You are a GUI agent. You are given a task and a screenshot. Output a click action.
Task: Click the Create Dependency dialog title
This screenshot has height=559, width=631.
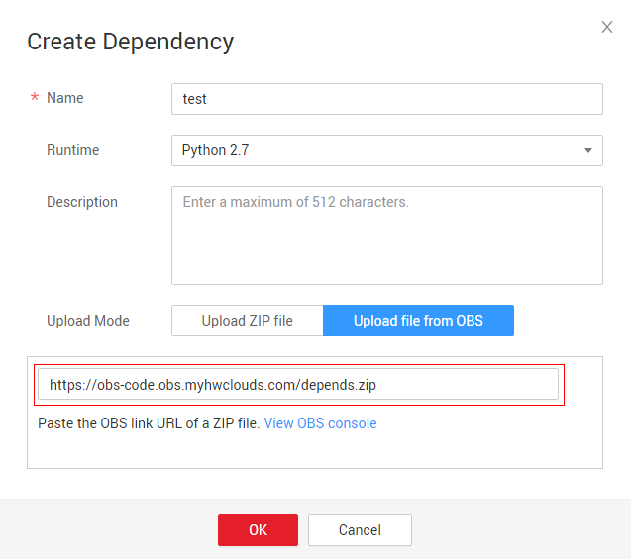click(x=130, y=42)
